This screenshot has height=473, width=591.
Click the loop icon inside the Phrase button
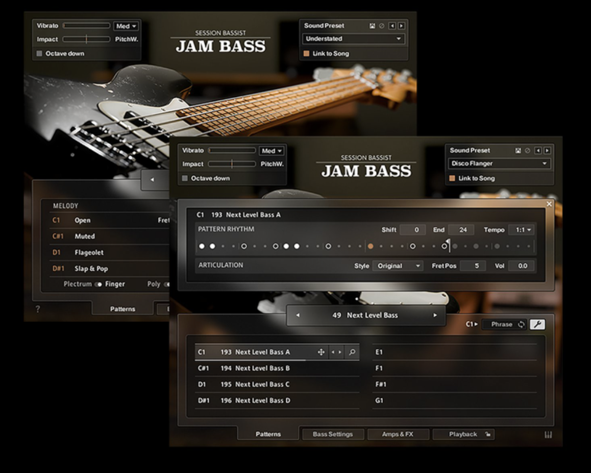point(521,324)
